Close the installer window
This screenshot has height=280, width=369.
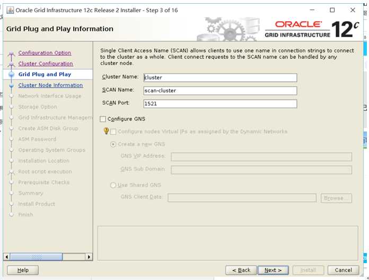[x=353, y=10]
